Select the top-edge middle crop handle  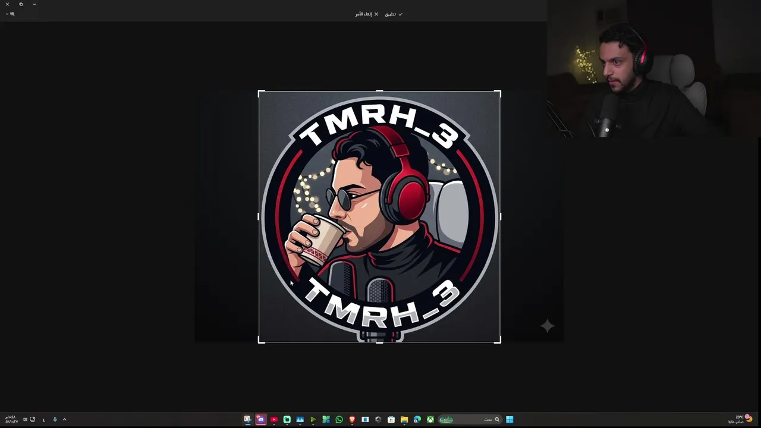coord(379,91)
